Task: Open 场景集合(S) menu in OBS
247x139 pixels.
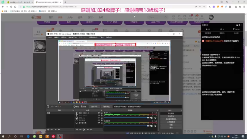Action: click(x=93, y=37)
